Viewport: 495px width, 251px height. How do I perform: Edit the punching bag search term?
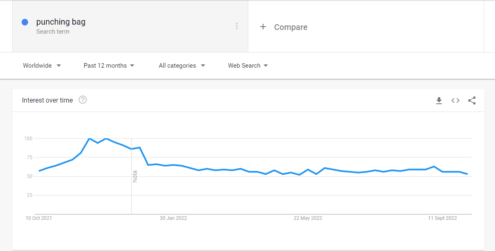(61, 22)
